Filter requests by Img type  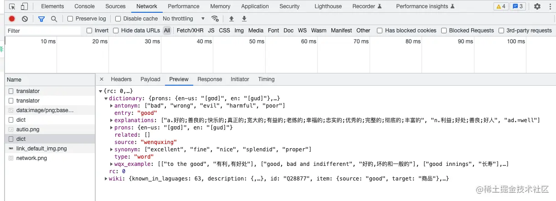coord(239,31)
